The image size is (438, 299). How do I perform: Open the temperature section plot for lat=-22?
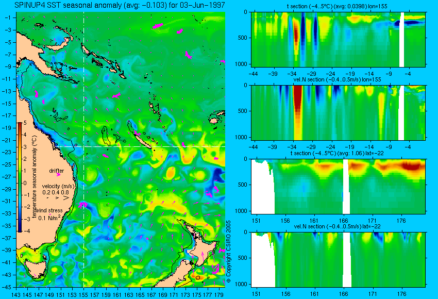pos(338,187)
